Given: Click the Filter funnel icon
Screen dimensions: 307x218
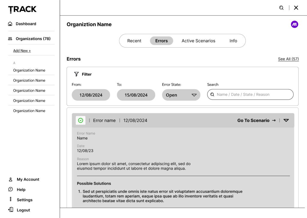Looking at the screenshot, I should point(76,74).
